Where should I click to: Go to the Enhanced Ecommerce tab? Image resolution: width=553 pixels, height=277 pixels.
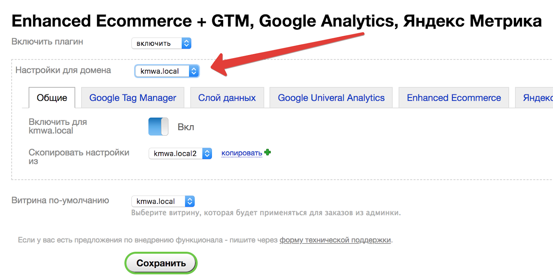click(453, 98)
